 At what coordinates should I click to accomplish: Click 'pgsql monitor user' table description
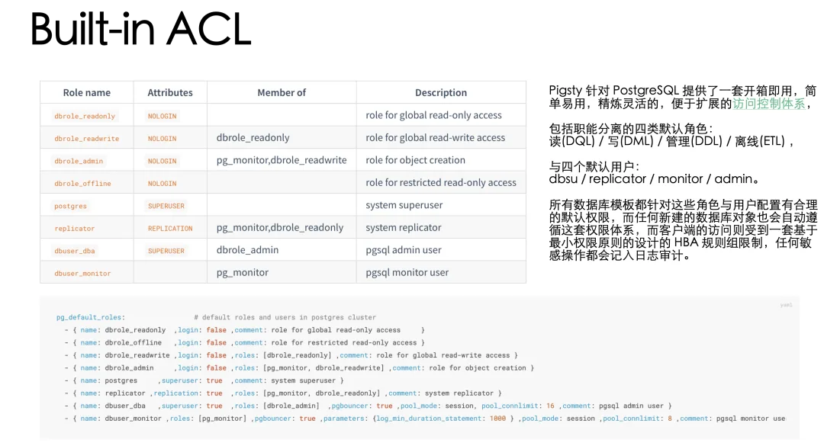(407, 273)
